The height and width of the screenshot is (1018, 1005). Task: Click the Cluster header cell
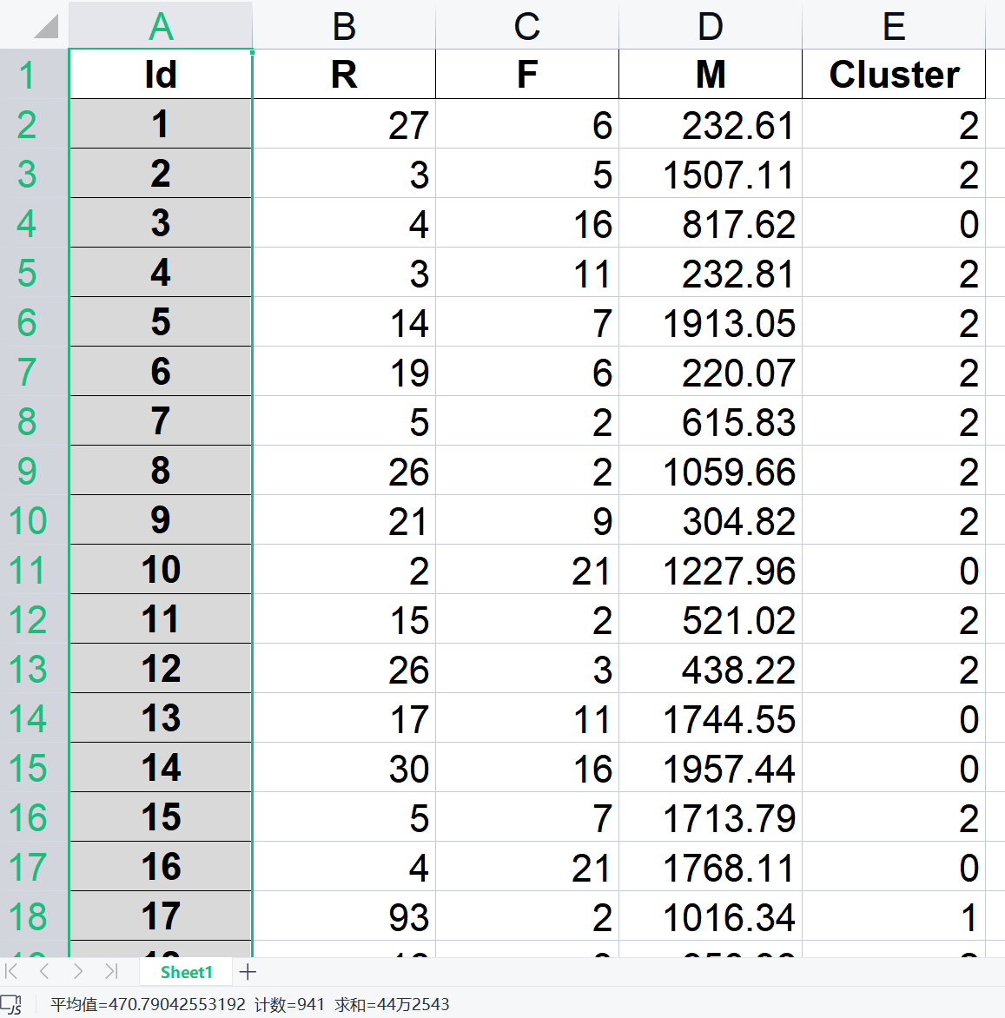tap(894, 75)
